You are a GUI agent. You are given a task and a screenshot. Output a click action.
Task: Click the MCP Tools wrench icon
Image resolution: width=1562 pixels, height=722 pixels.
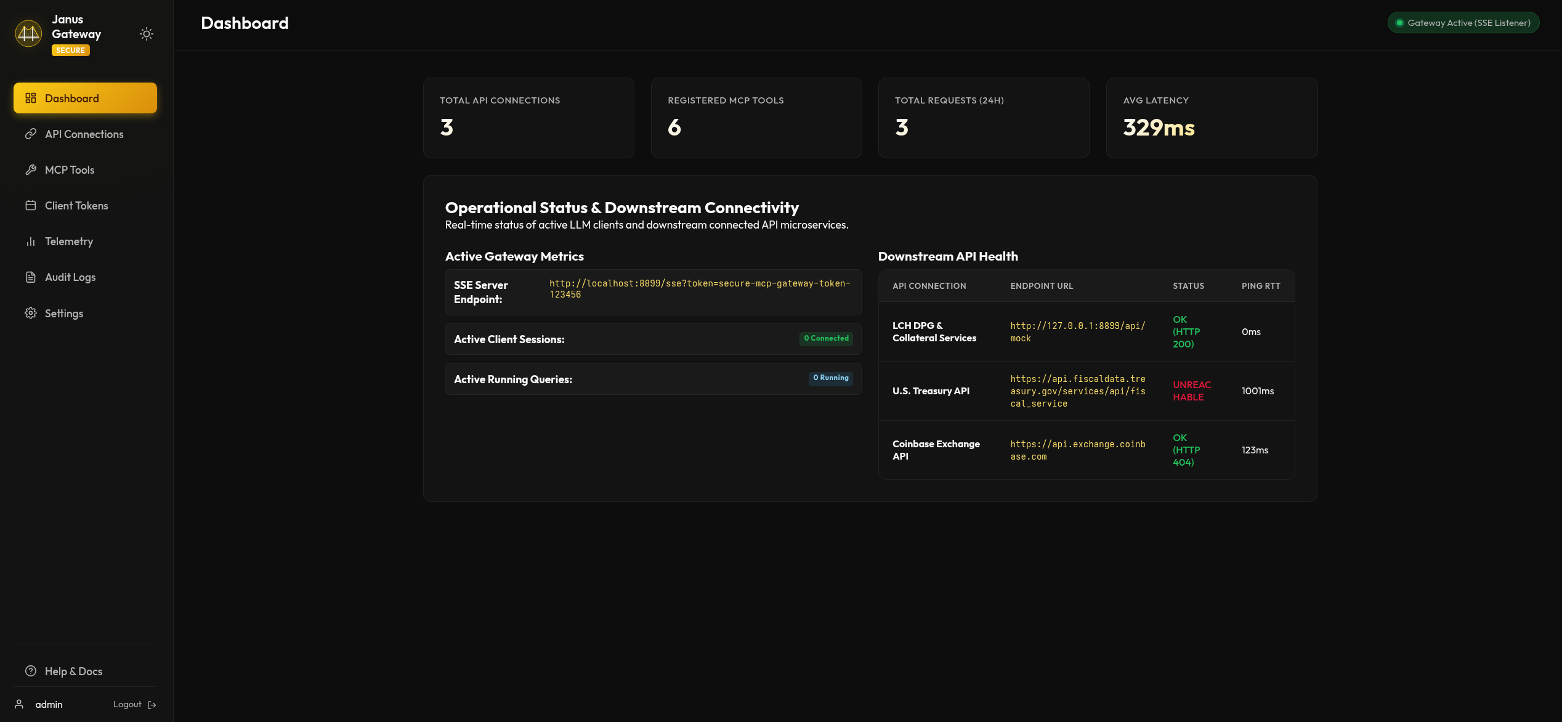[x=31, y=169]
